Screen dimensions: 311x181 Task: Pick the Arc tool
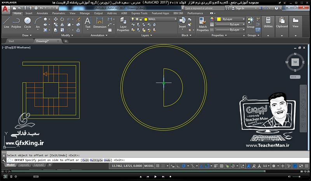38,23
